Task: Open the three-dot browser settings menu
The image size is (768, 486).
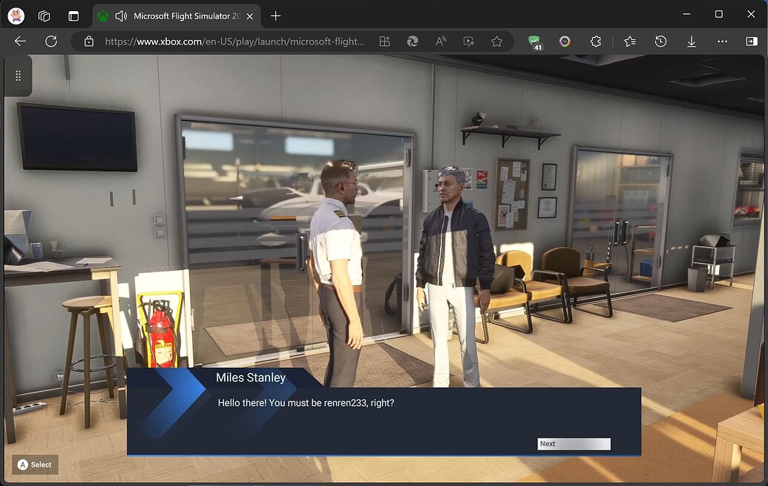Action: pos(721,42)
